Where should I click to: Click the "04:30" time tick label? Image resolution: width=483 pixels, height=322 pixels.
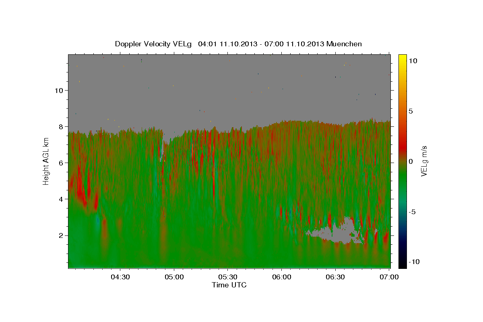pos(120,277)
